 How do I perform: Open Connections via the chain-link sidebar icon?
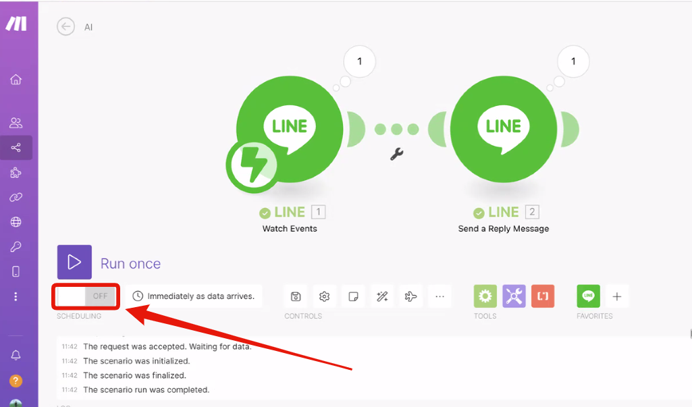pyautogui.click(x=16, y=197)
